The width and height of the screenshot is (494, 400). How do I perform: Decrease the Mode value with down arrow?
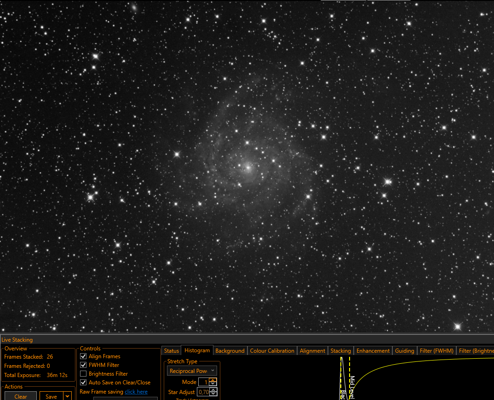(213, 384)
